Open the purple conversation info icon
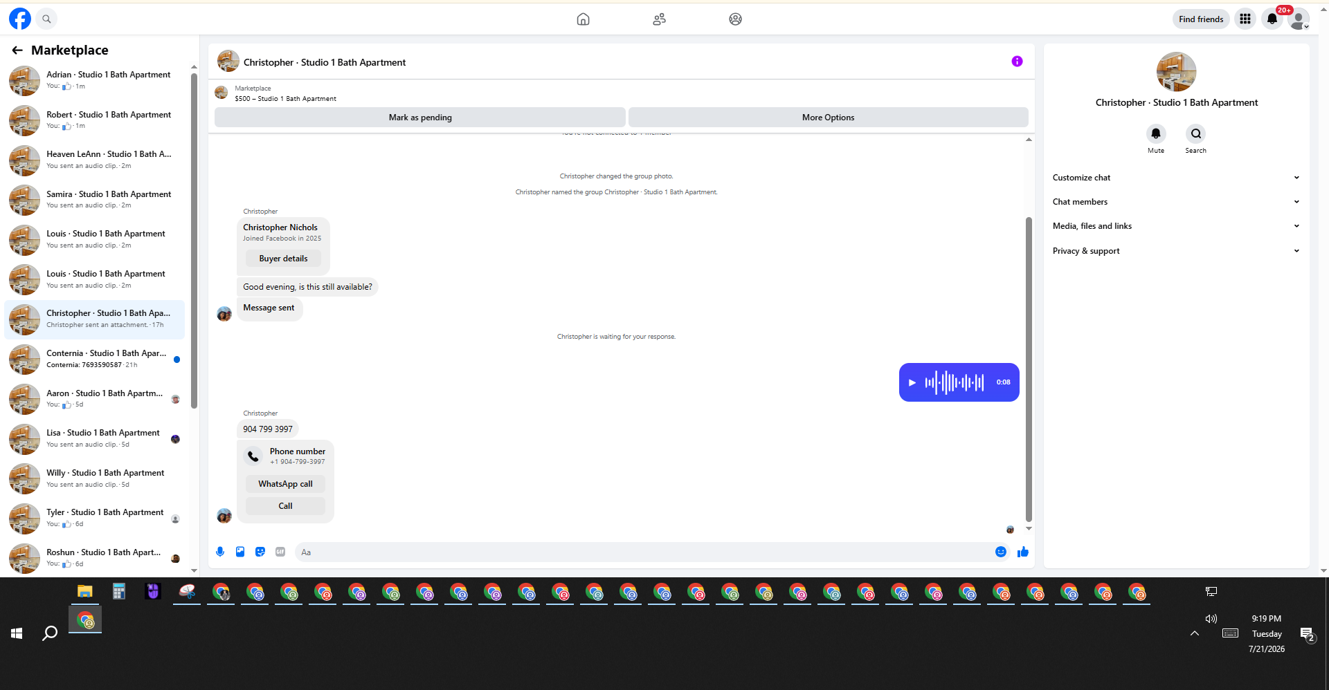 (1017, 62)
